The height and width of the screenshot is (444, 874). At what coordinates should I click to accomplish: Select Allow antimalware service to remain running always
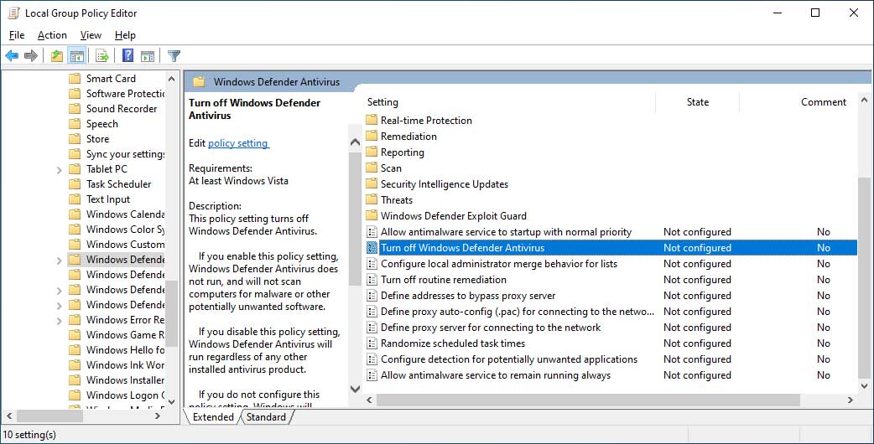[x=611, y=375]
